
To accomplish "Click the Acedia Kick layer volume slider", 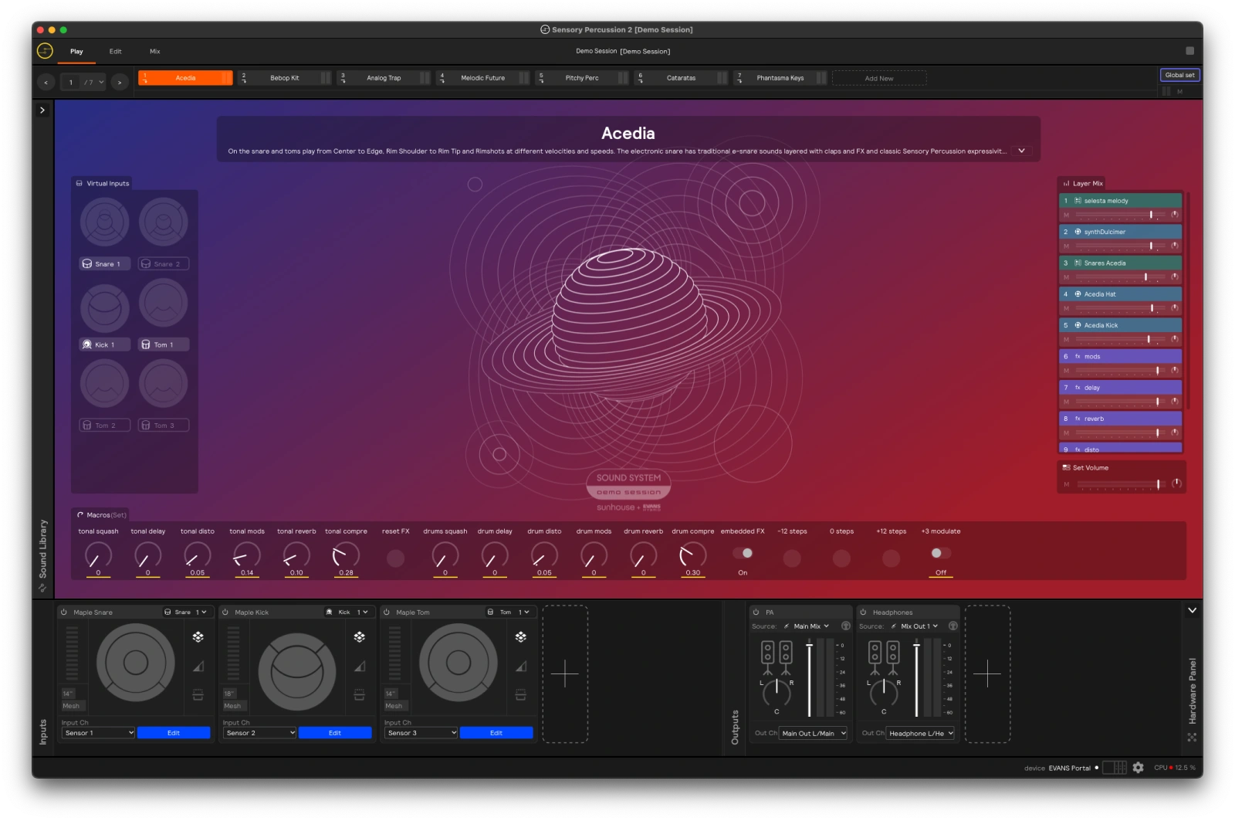I will [x=1120, y=339].
